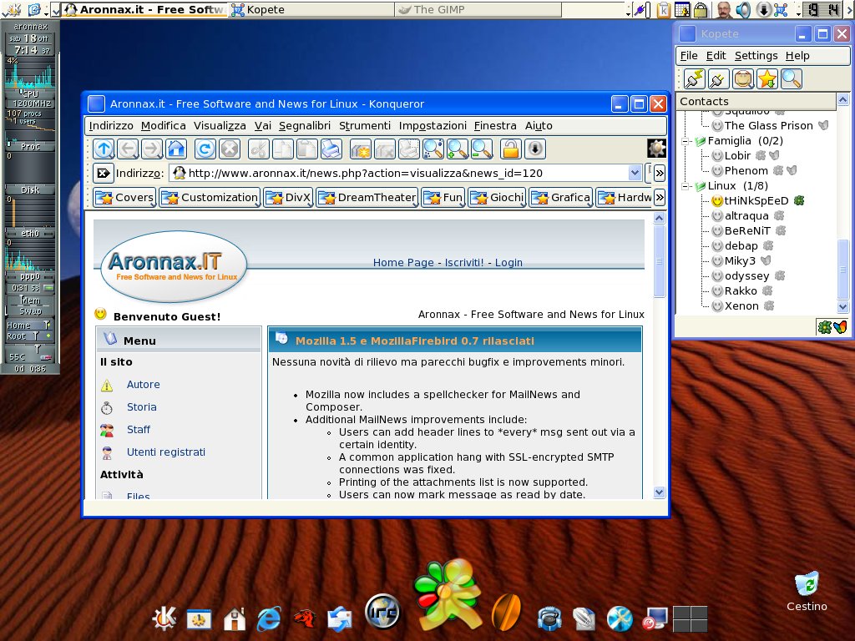855x641 pixels.
Task: Click the virtual desktop pager in dock
Action: [x=690, y=618]
